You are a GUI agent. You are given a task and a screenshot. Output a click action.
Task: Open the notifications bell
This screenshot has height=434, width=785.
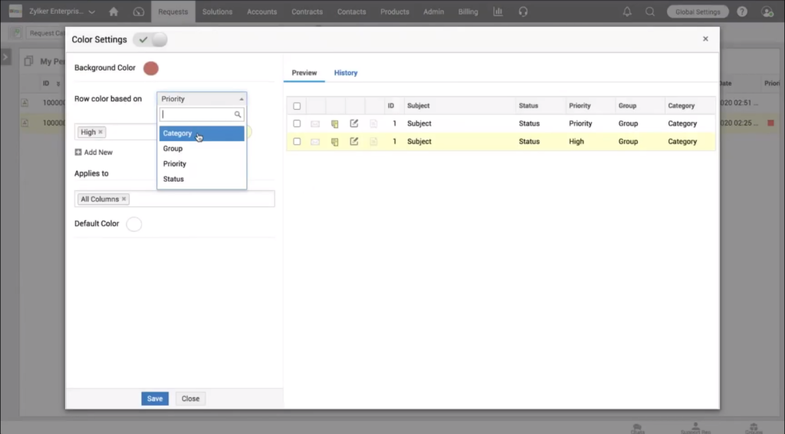pyautogui.click(x=628, y=12)
